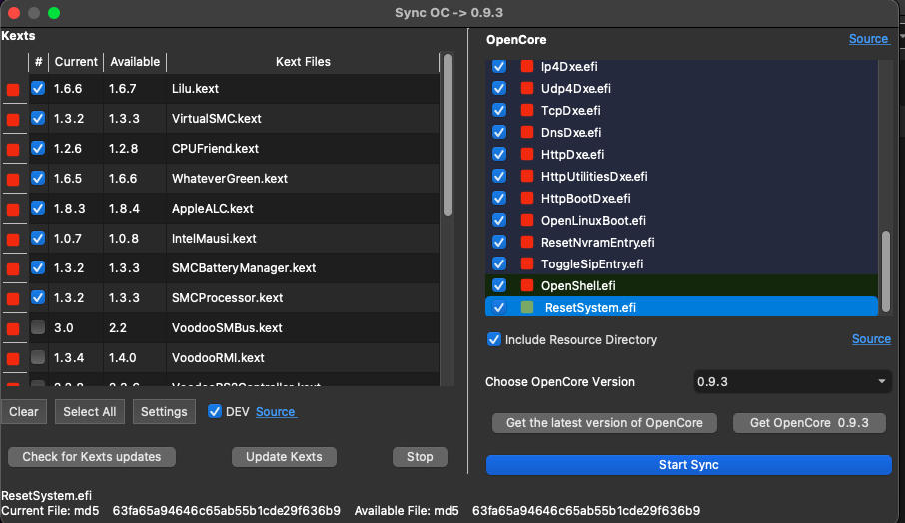Screen dimensions: 905x523
Task: Uncheck the OpenLinuxBoot.efi checkbox
Action: [x=499, y=220]
